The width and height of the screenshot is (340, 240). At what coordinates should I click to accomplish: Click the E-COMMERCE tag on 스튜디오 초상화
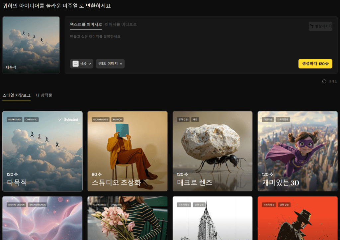(101, 120)
